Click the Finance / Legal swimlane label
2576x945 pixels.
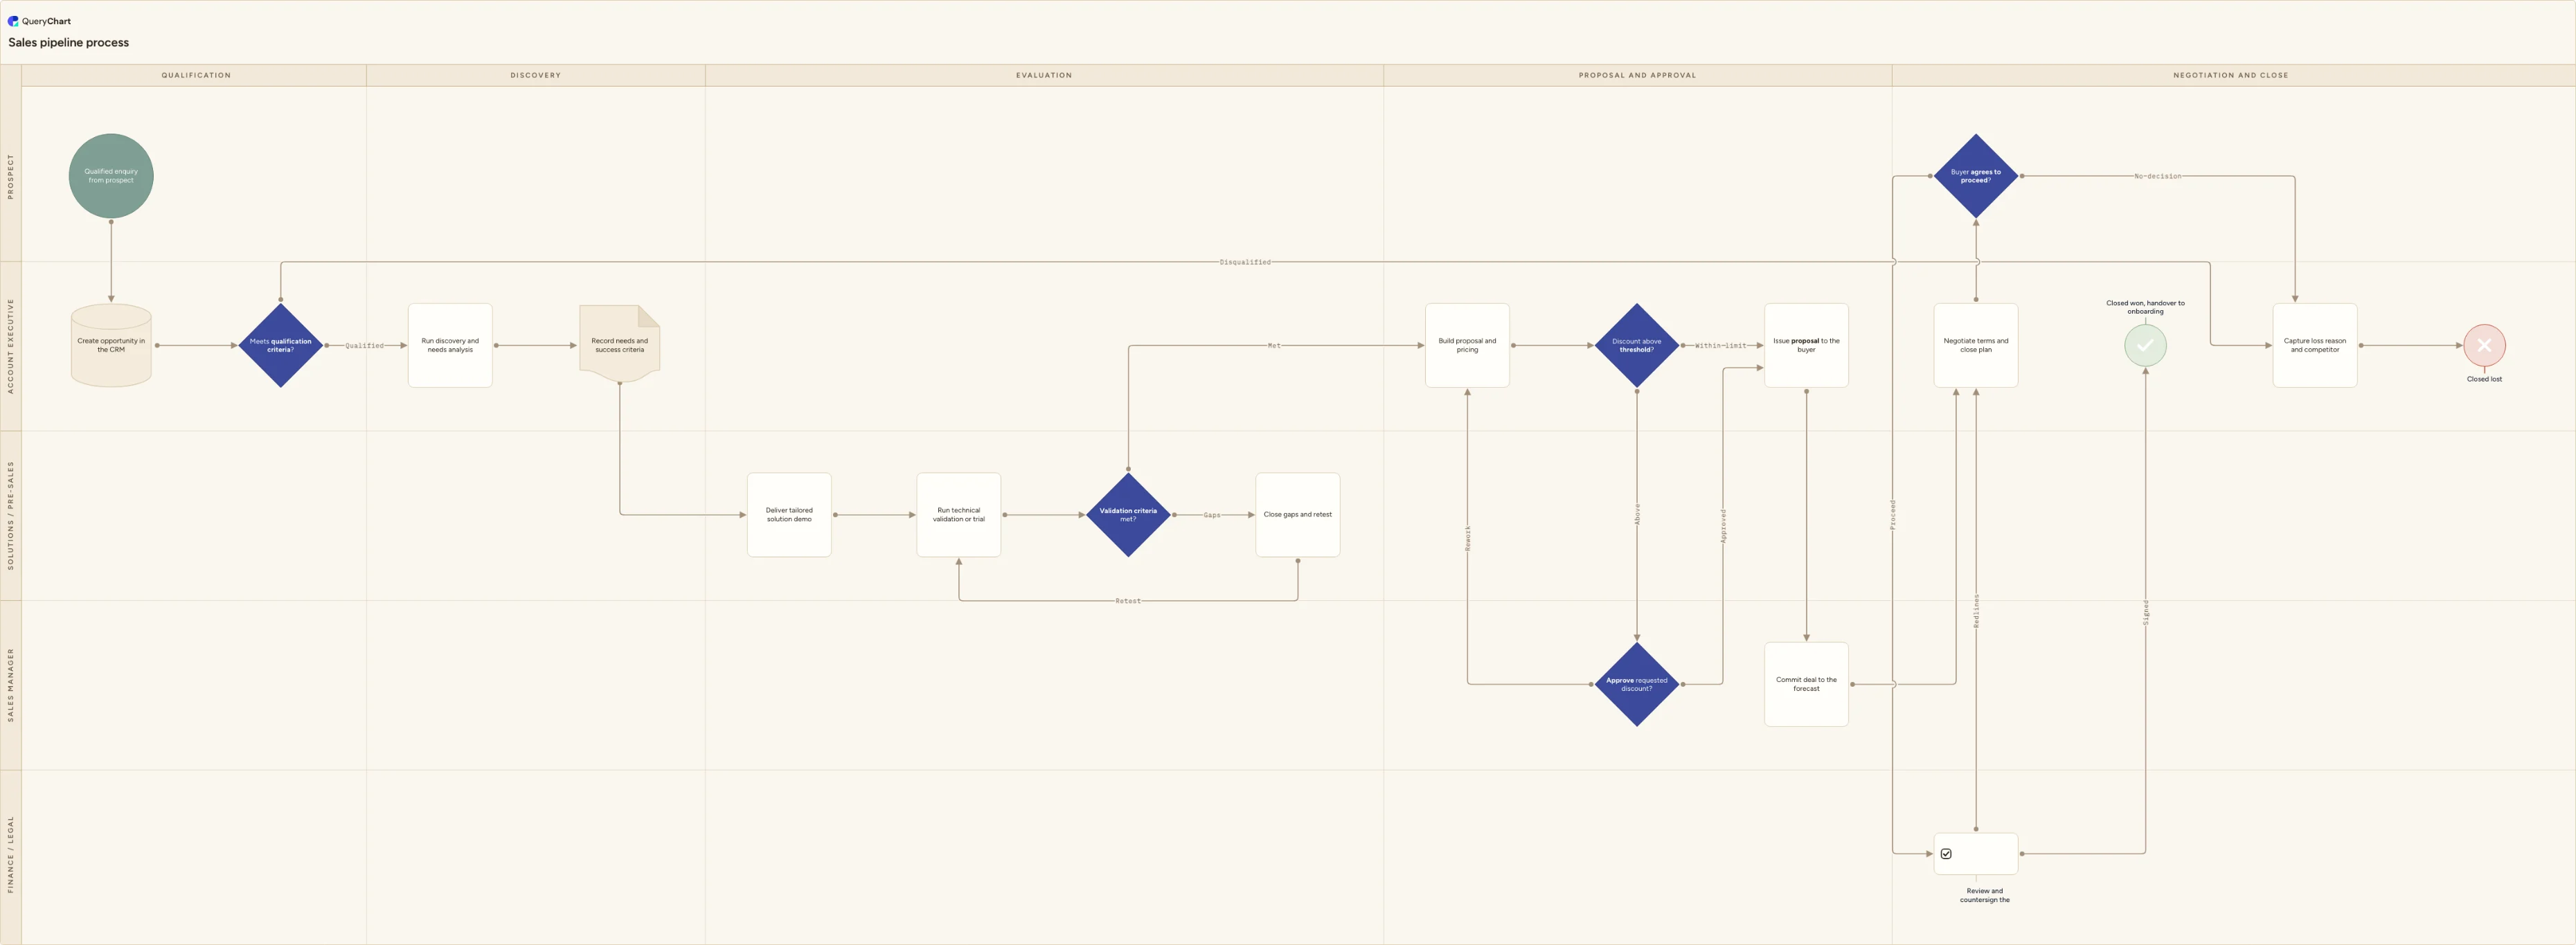click(11, 854)
